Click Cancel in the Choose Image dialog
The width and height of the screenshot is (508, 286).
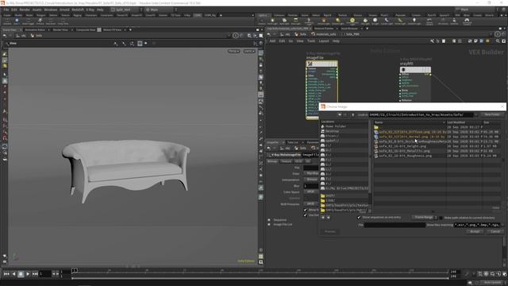[x=495, y=231]
